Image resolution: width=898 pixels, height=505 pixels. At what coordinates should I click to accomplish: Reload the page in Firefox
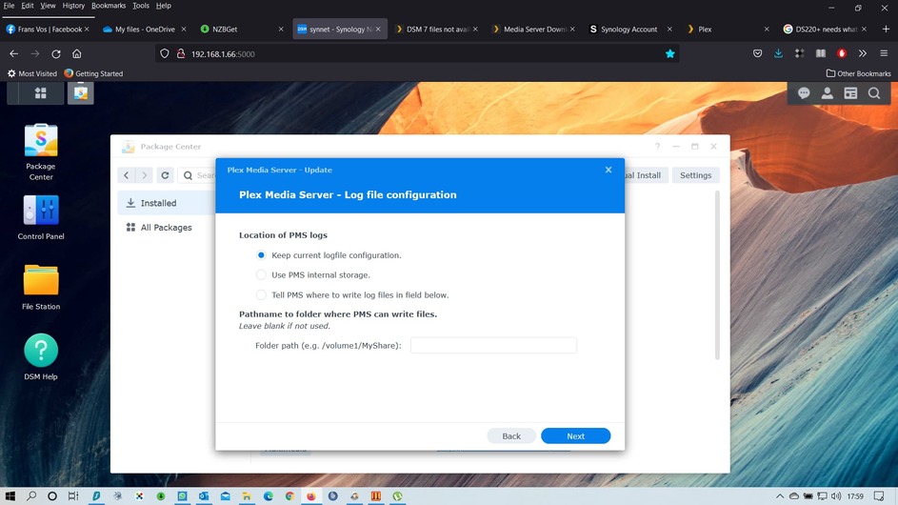55,54
